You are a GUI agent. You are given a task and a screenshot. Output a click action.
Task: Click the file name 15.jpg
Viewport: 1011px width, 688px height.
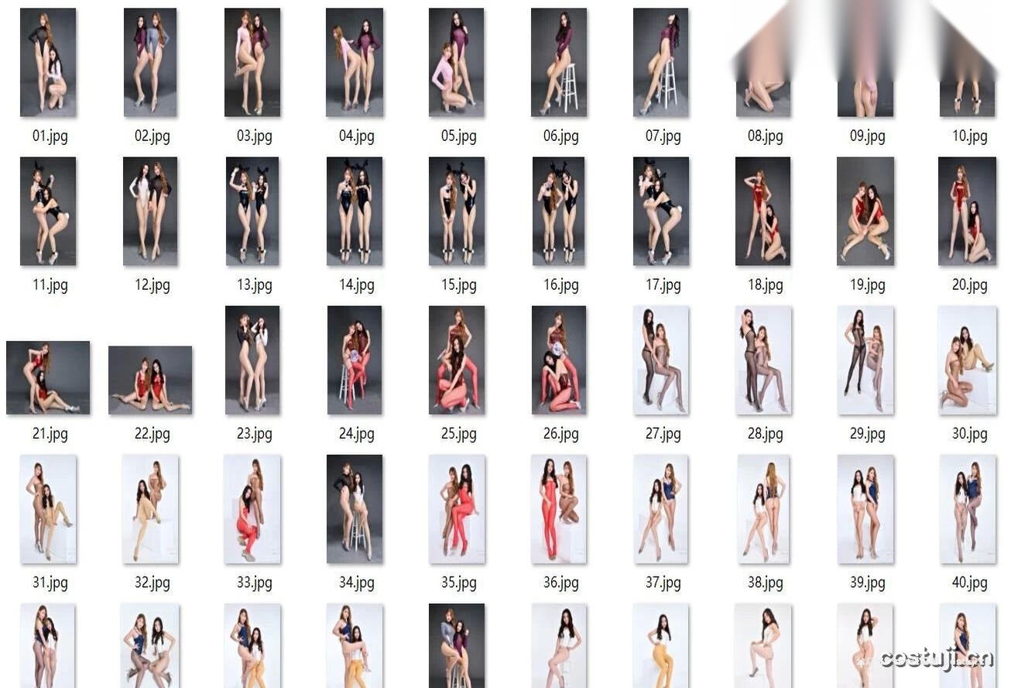(x=459, y=285)
